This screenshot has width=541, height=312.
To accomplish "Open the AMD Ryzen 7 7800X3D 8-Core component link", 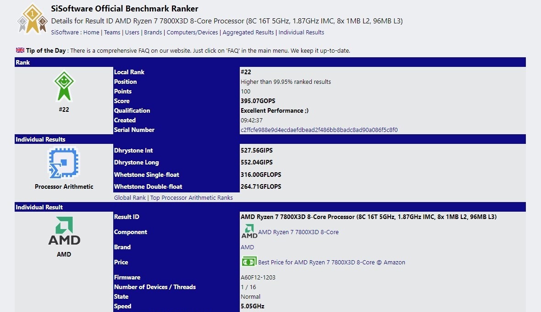I will [x=298, y=232].
